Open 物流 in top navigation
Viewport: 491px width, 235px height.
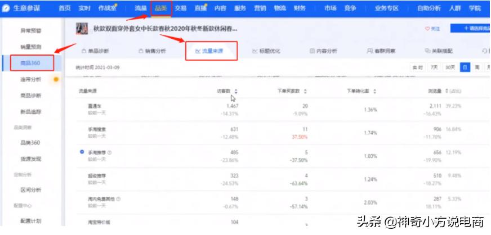click(x=280, y=8)
